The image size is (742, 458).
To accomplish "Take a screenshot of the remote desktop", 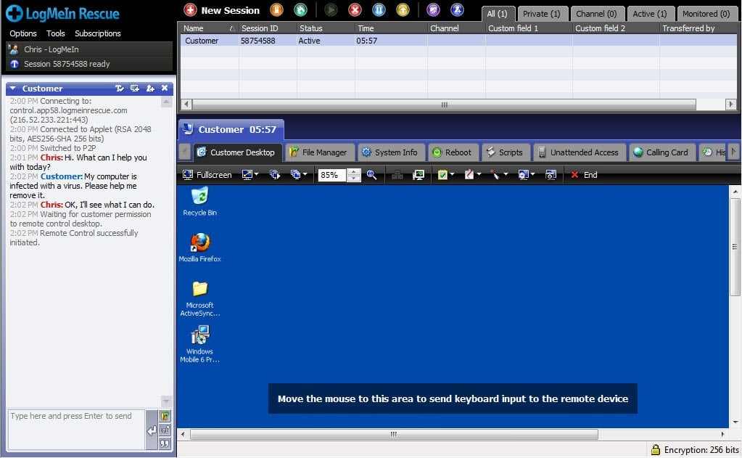I will pyautogui.click(x=552, y=175).
